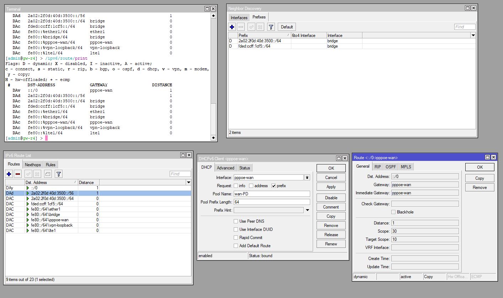Screen dimensions: 503x298
Task: Click the Default button in Neighbor Discovery
Action: click(x=287, y=27)
